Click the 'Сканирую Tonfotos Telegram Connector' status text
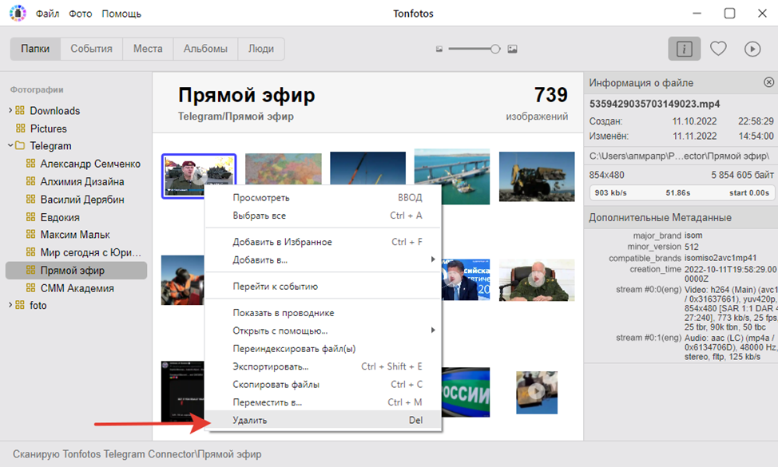The height and width of the screenshot is (467, 778). click(x=137, y=454)
